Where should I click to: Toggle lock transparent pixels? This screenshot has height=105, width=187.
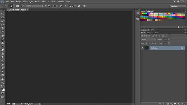coord(146,43)
